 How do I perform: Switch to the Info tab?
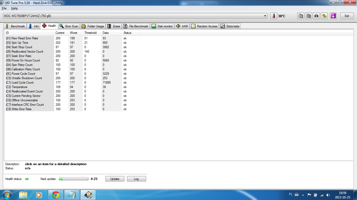point(34,26)
